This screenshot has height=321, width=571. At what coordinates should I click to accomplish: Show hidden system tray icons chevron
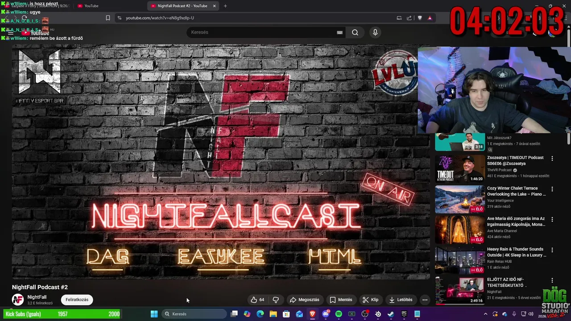coord(486,314)
